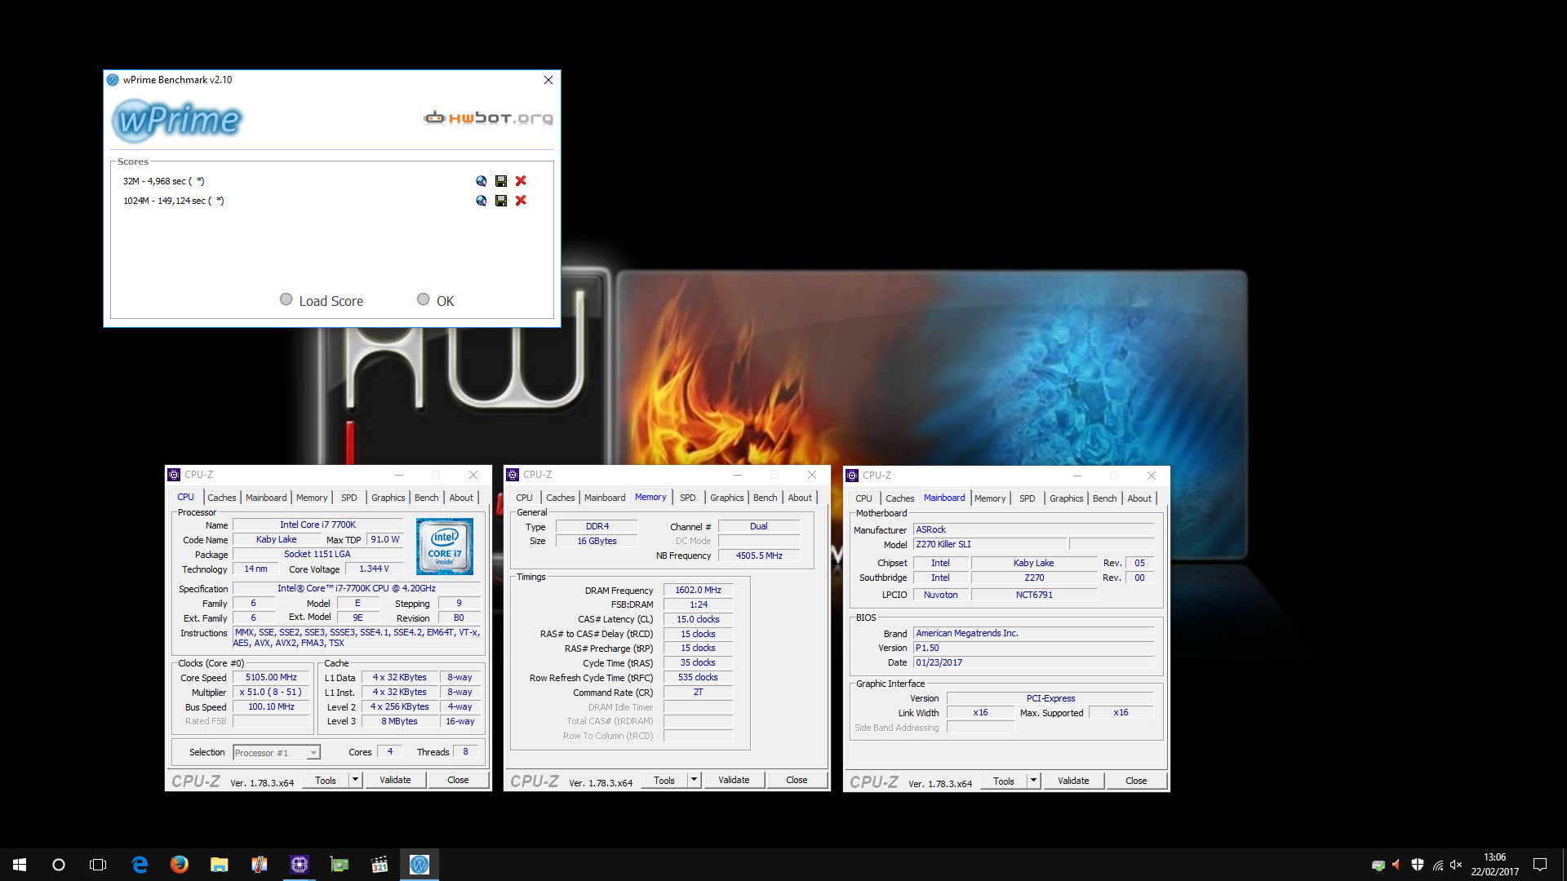Image resolution: width=1567 pixels, height=881 pixels.
Task: Click the Multiplier value x 51.0
Action: tap(271, 692)
